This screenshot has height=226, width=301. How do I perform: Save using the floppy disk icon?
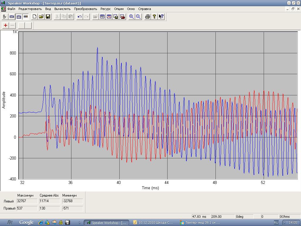(48, 17)
